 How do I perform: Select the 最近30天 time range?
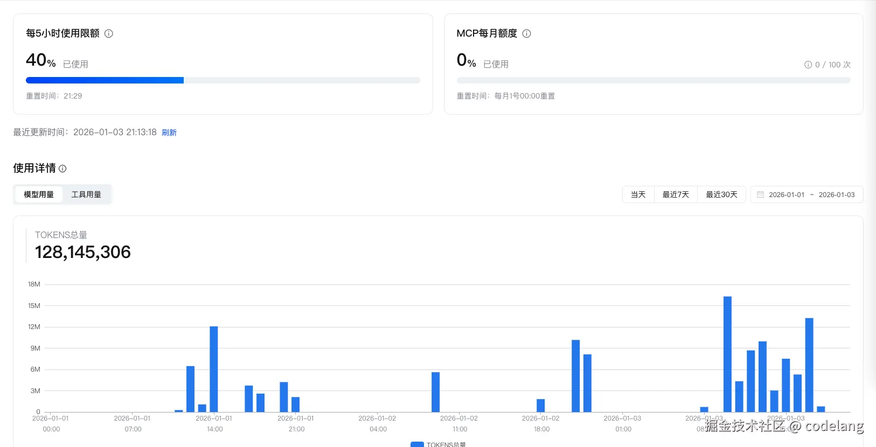(x=721, y=194)
